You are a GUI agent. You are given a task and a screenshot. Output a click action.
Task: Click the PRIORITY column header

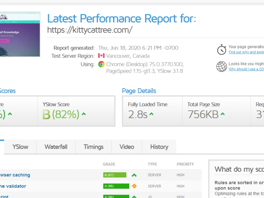click(x=185, y=164)
